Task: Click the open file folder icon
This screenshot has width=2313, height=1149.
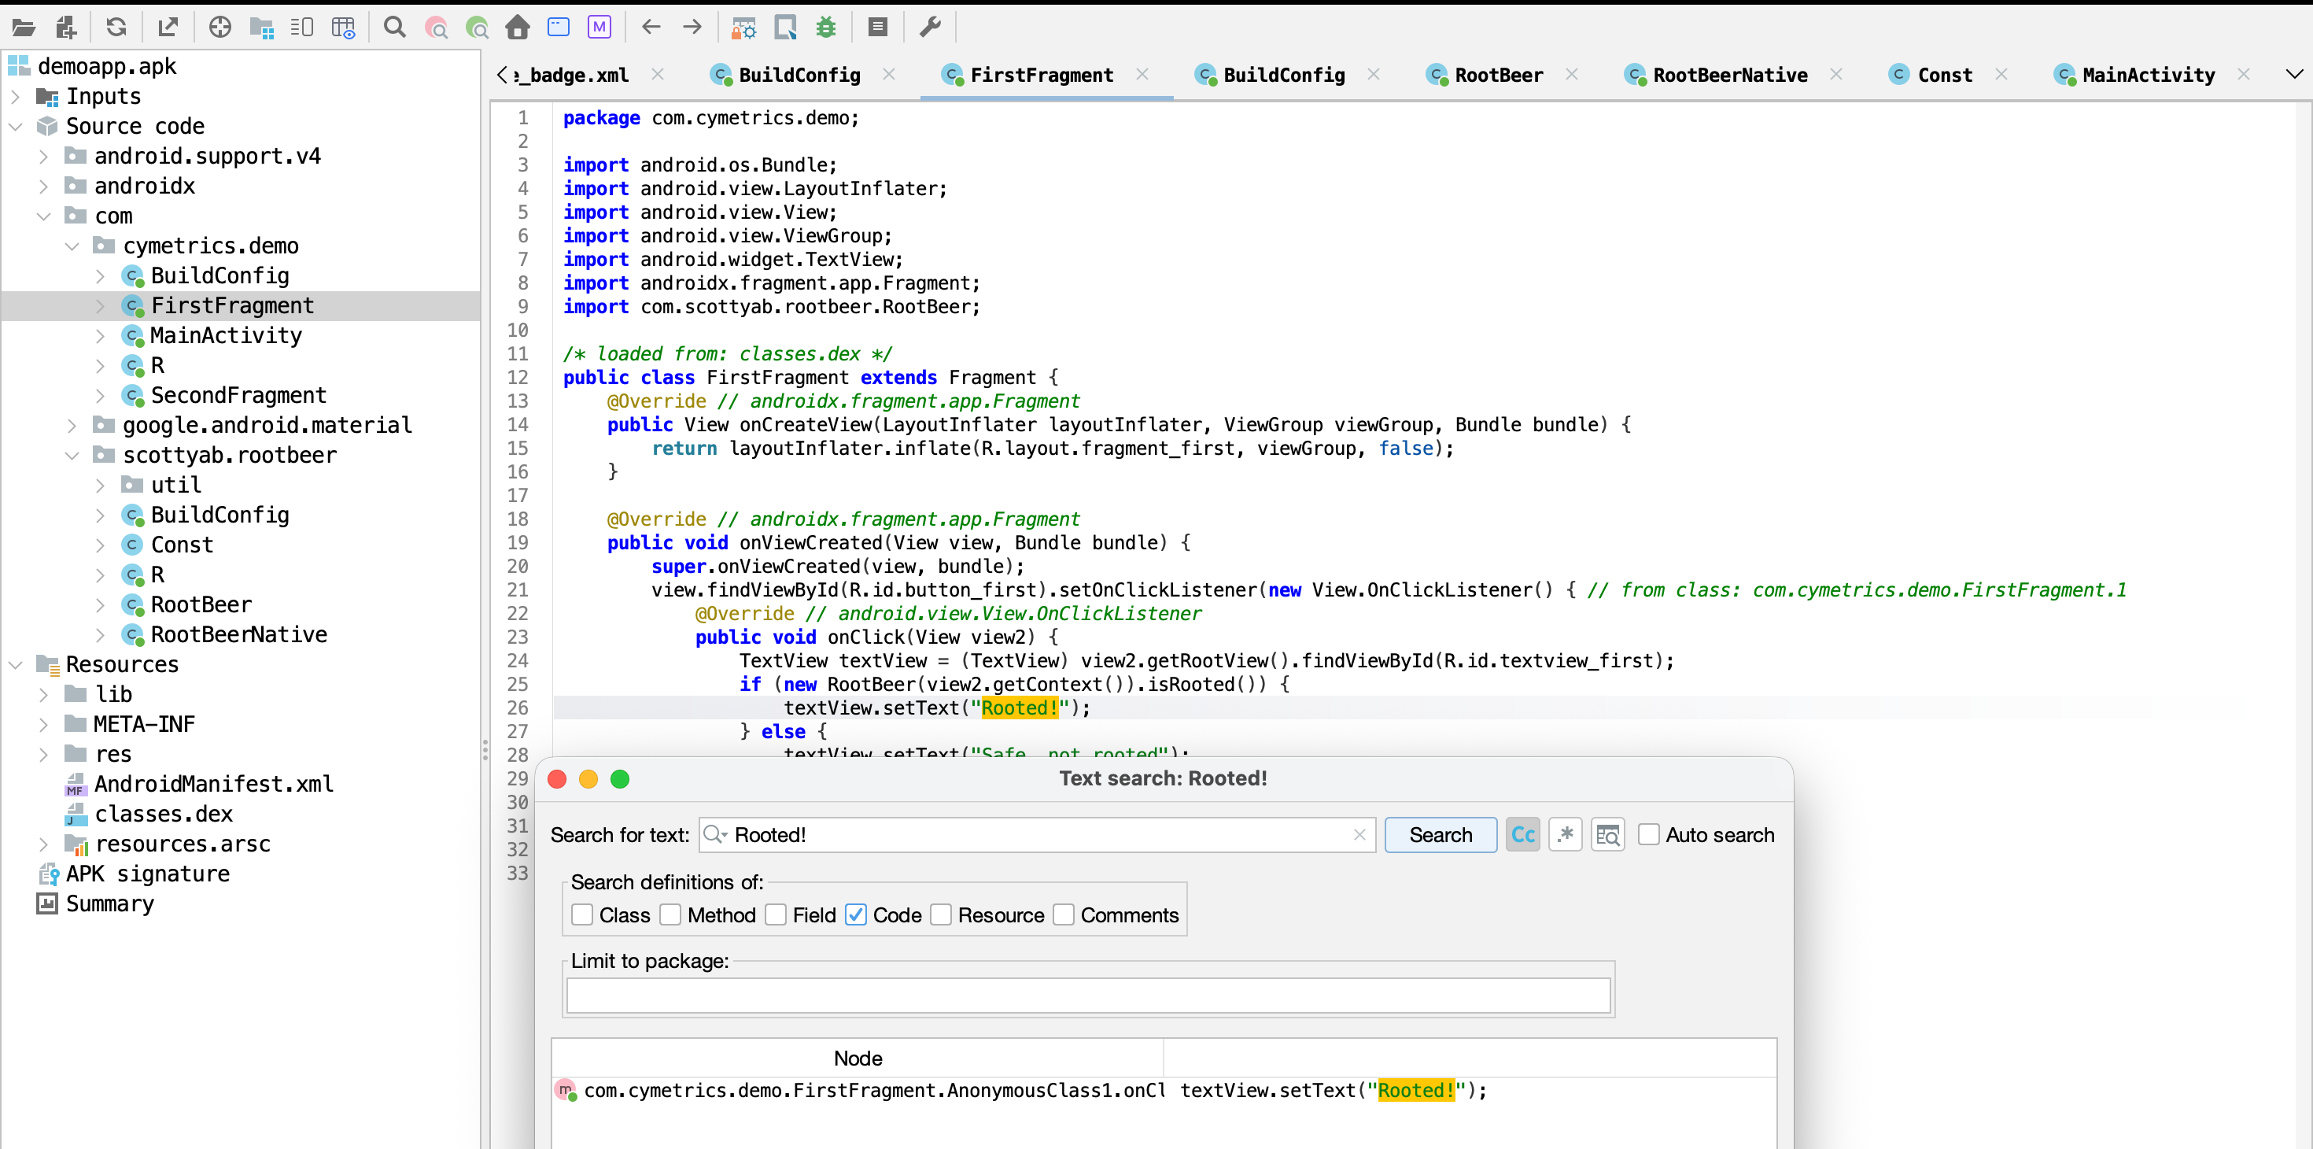Action: coord(24,28)
